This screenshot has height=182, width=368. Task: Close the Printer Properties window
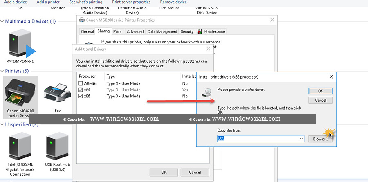tap(272, 20)
